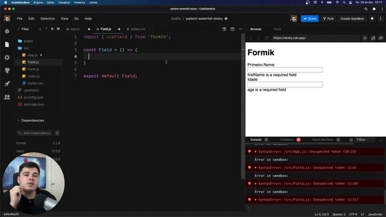Viewport: 386px width, 217px height.
Task: Open the notifications bell icon
Action: point(372,19)
